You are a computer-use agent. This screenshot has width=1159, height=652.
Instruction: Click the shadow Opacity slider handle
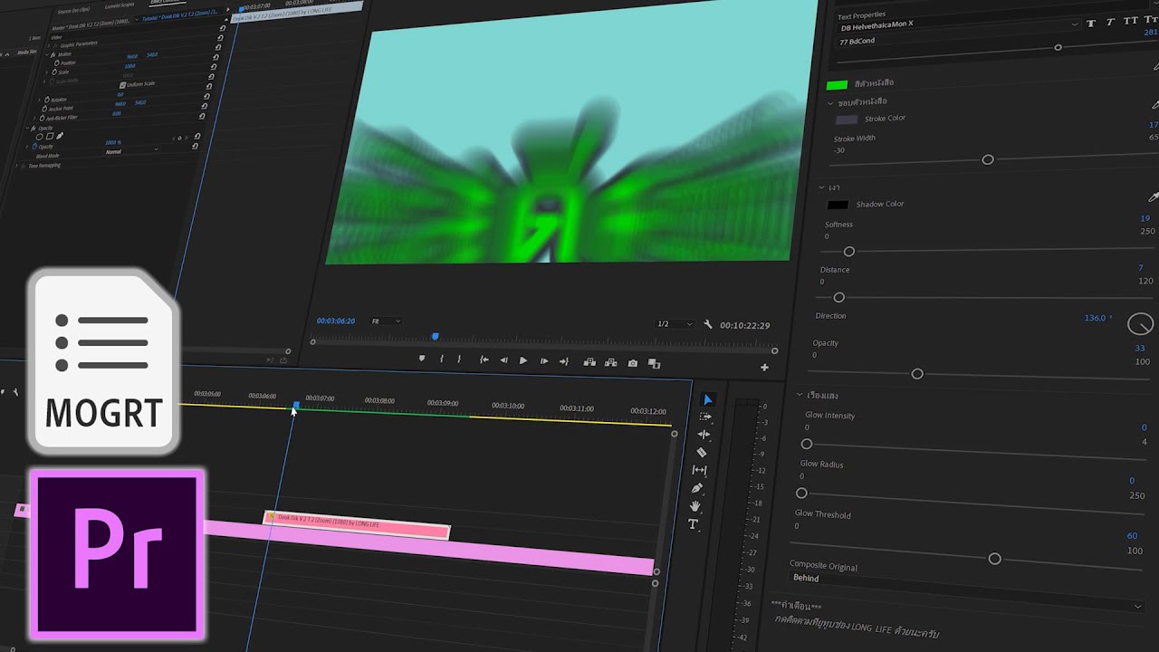(x=917, y=374)
